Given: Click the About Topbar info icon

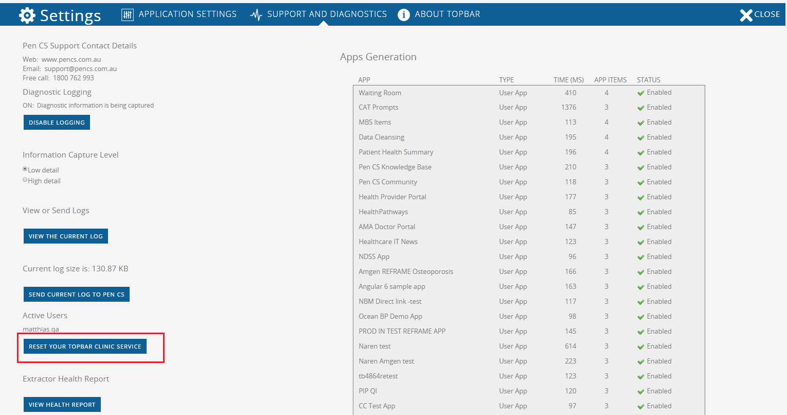Looking at the screenshot, I should [404, 15].
